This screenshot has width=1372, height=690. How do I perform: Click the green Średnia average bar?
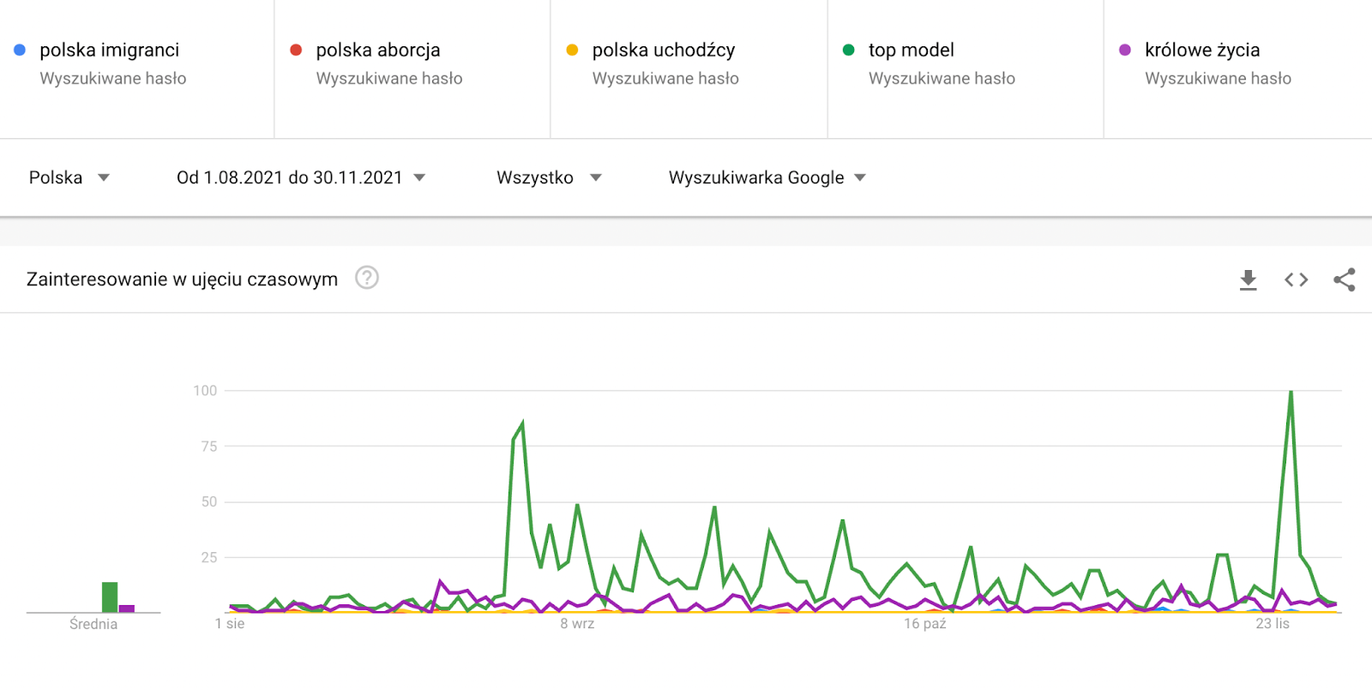[x=110, y=597]
